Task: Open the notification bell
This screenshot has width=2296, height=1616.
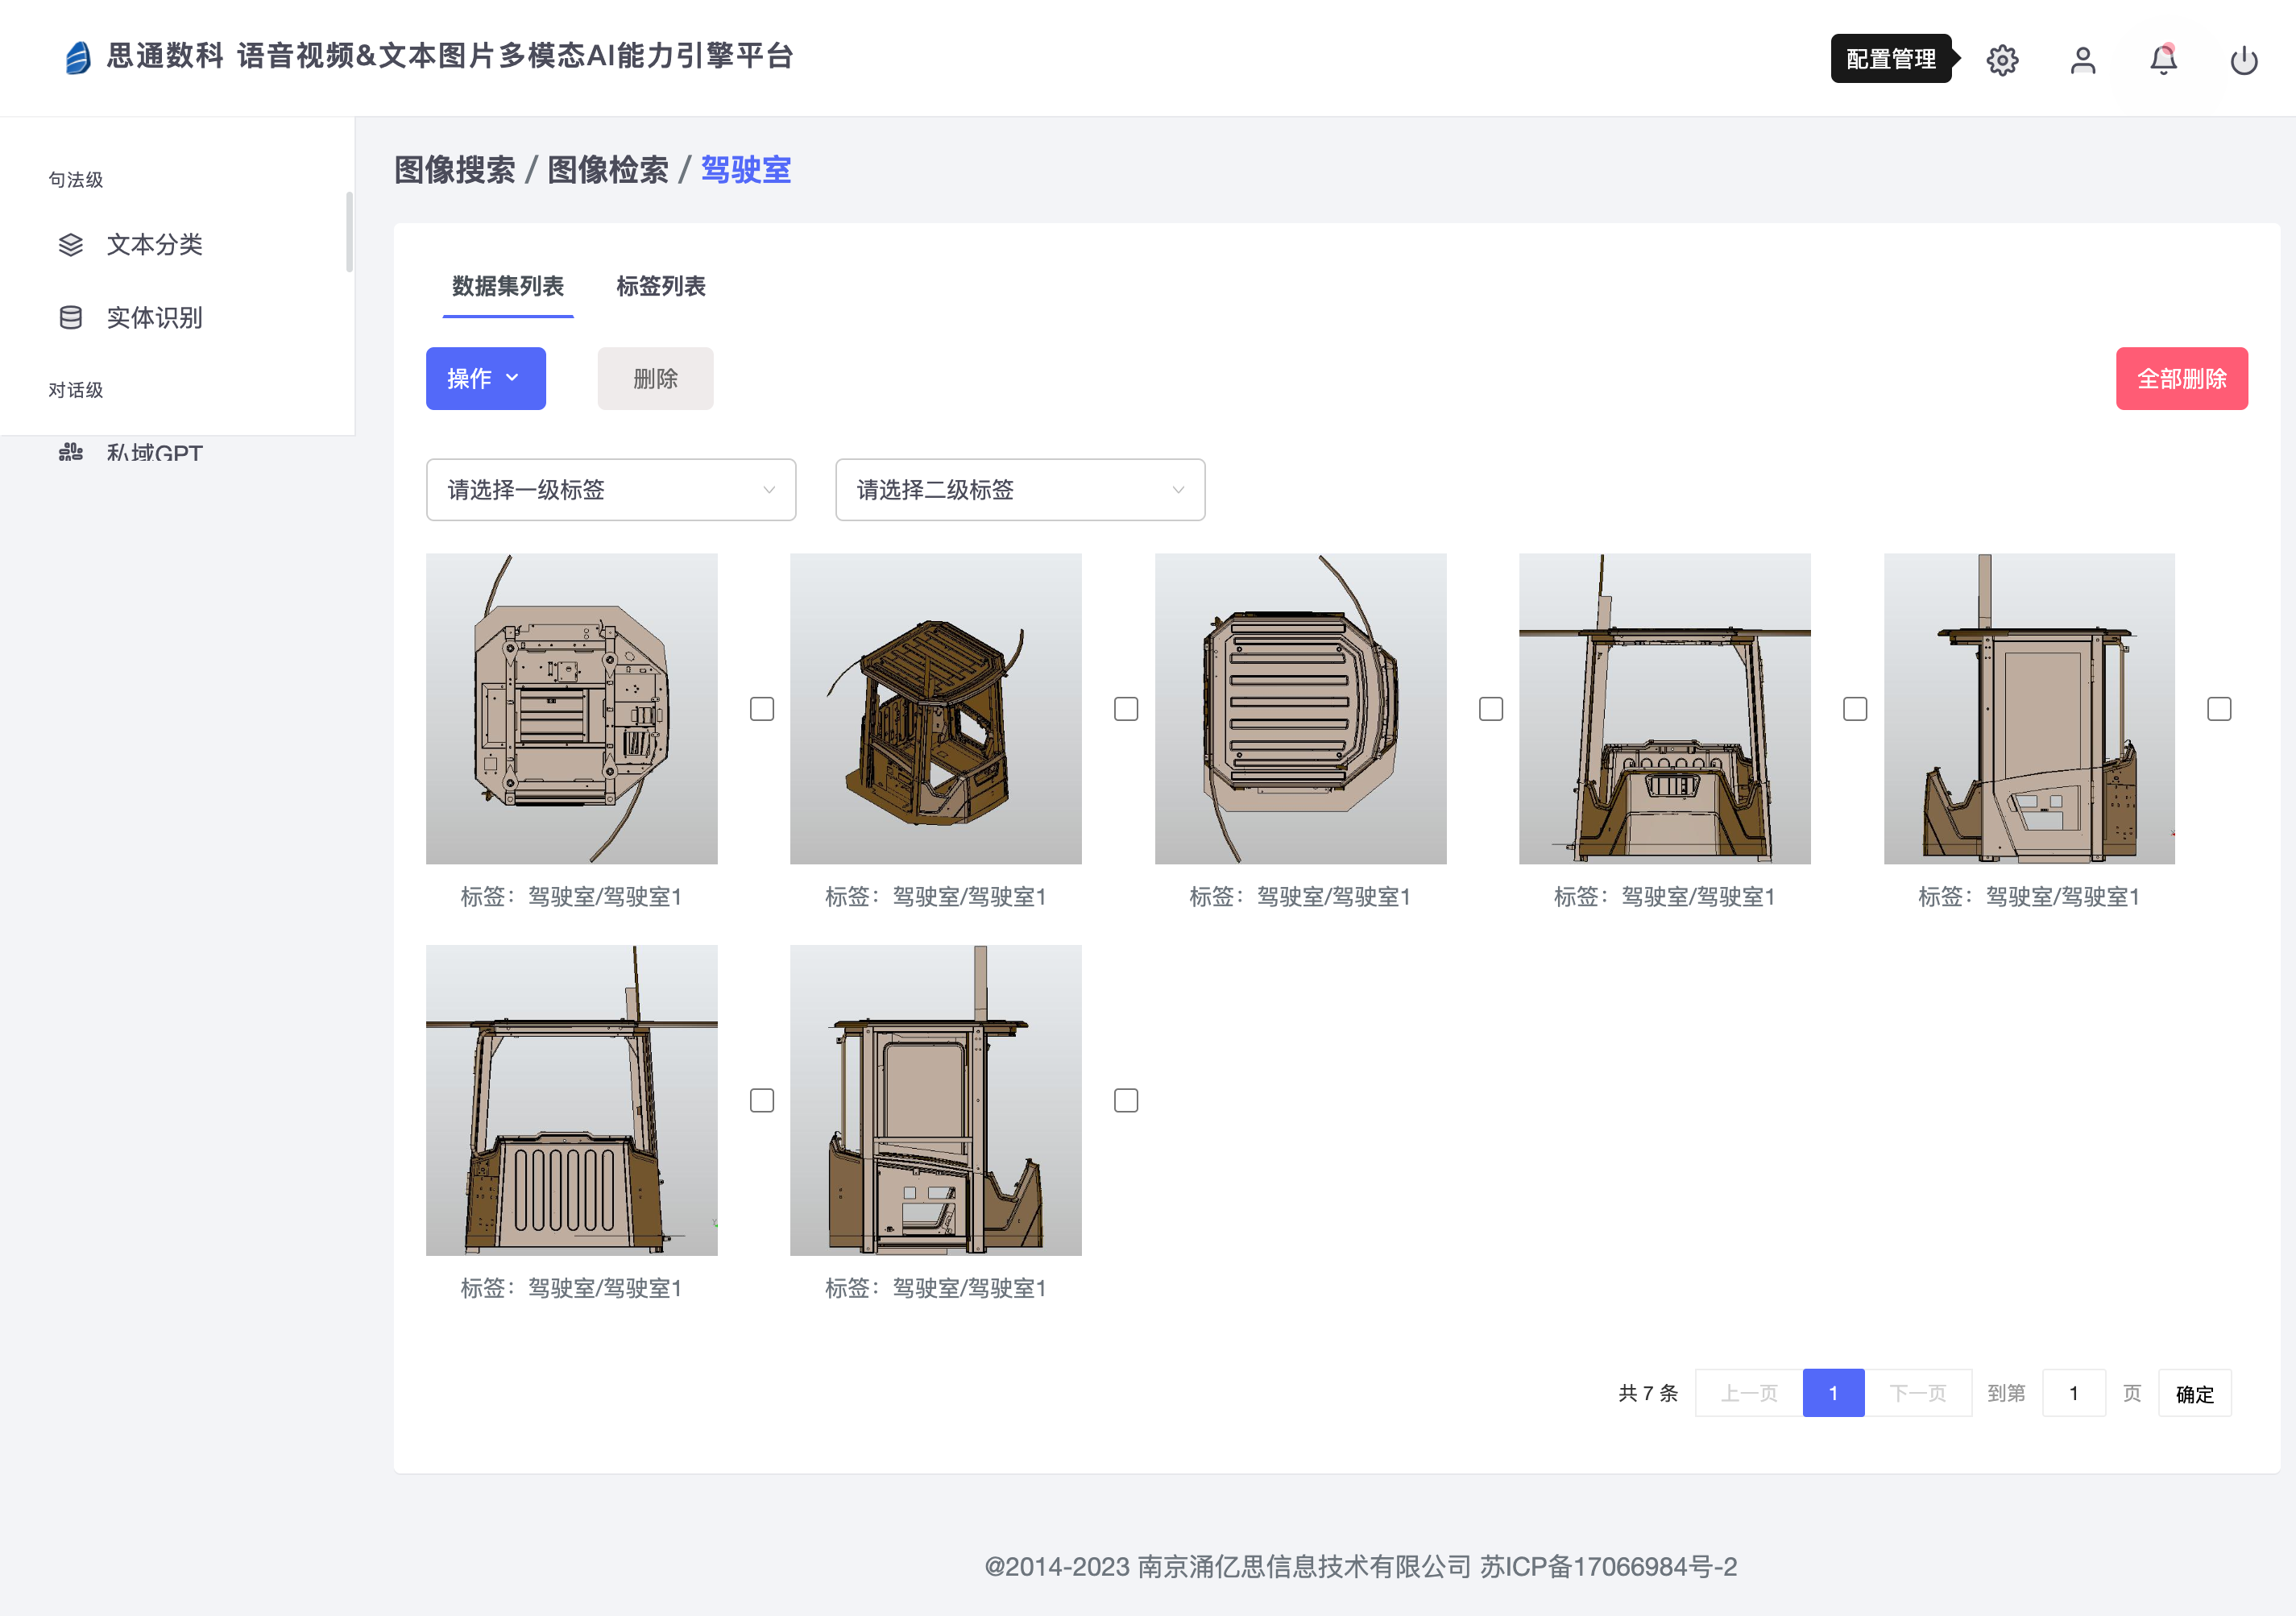Action: pyautogui.click(x=2162, y=60)
